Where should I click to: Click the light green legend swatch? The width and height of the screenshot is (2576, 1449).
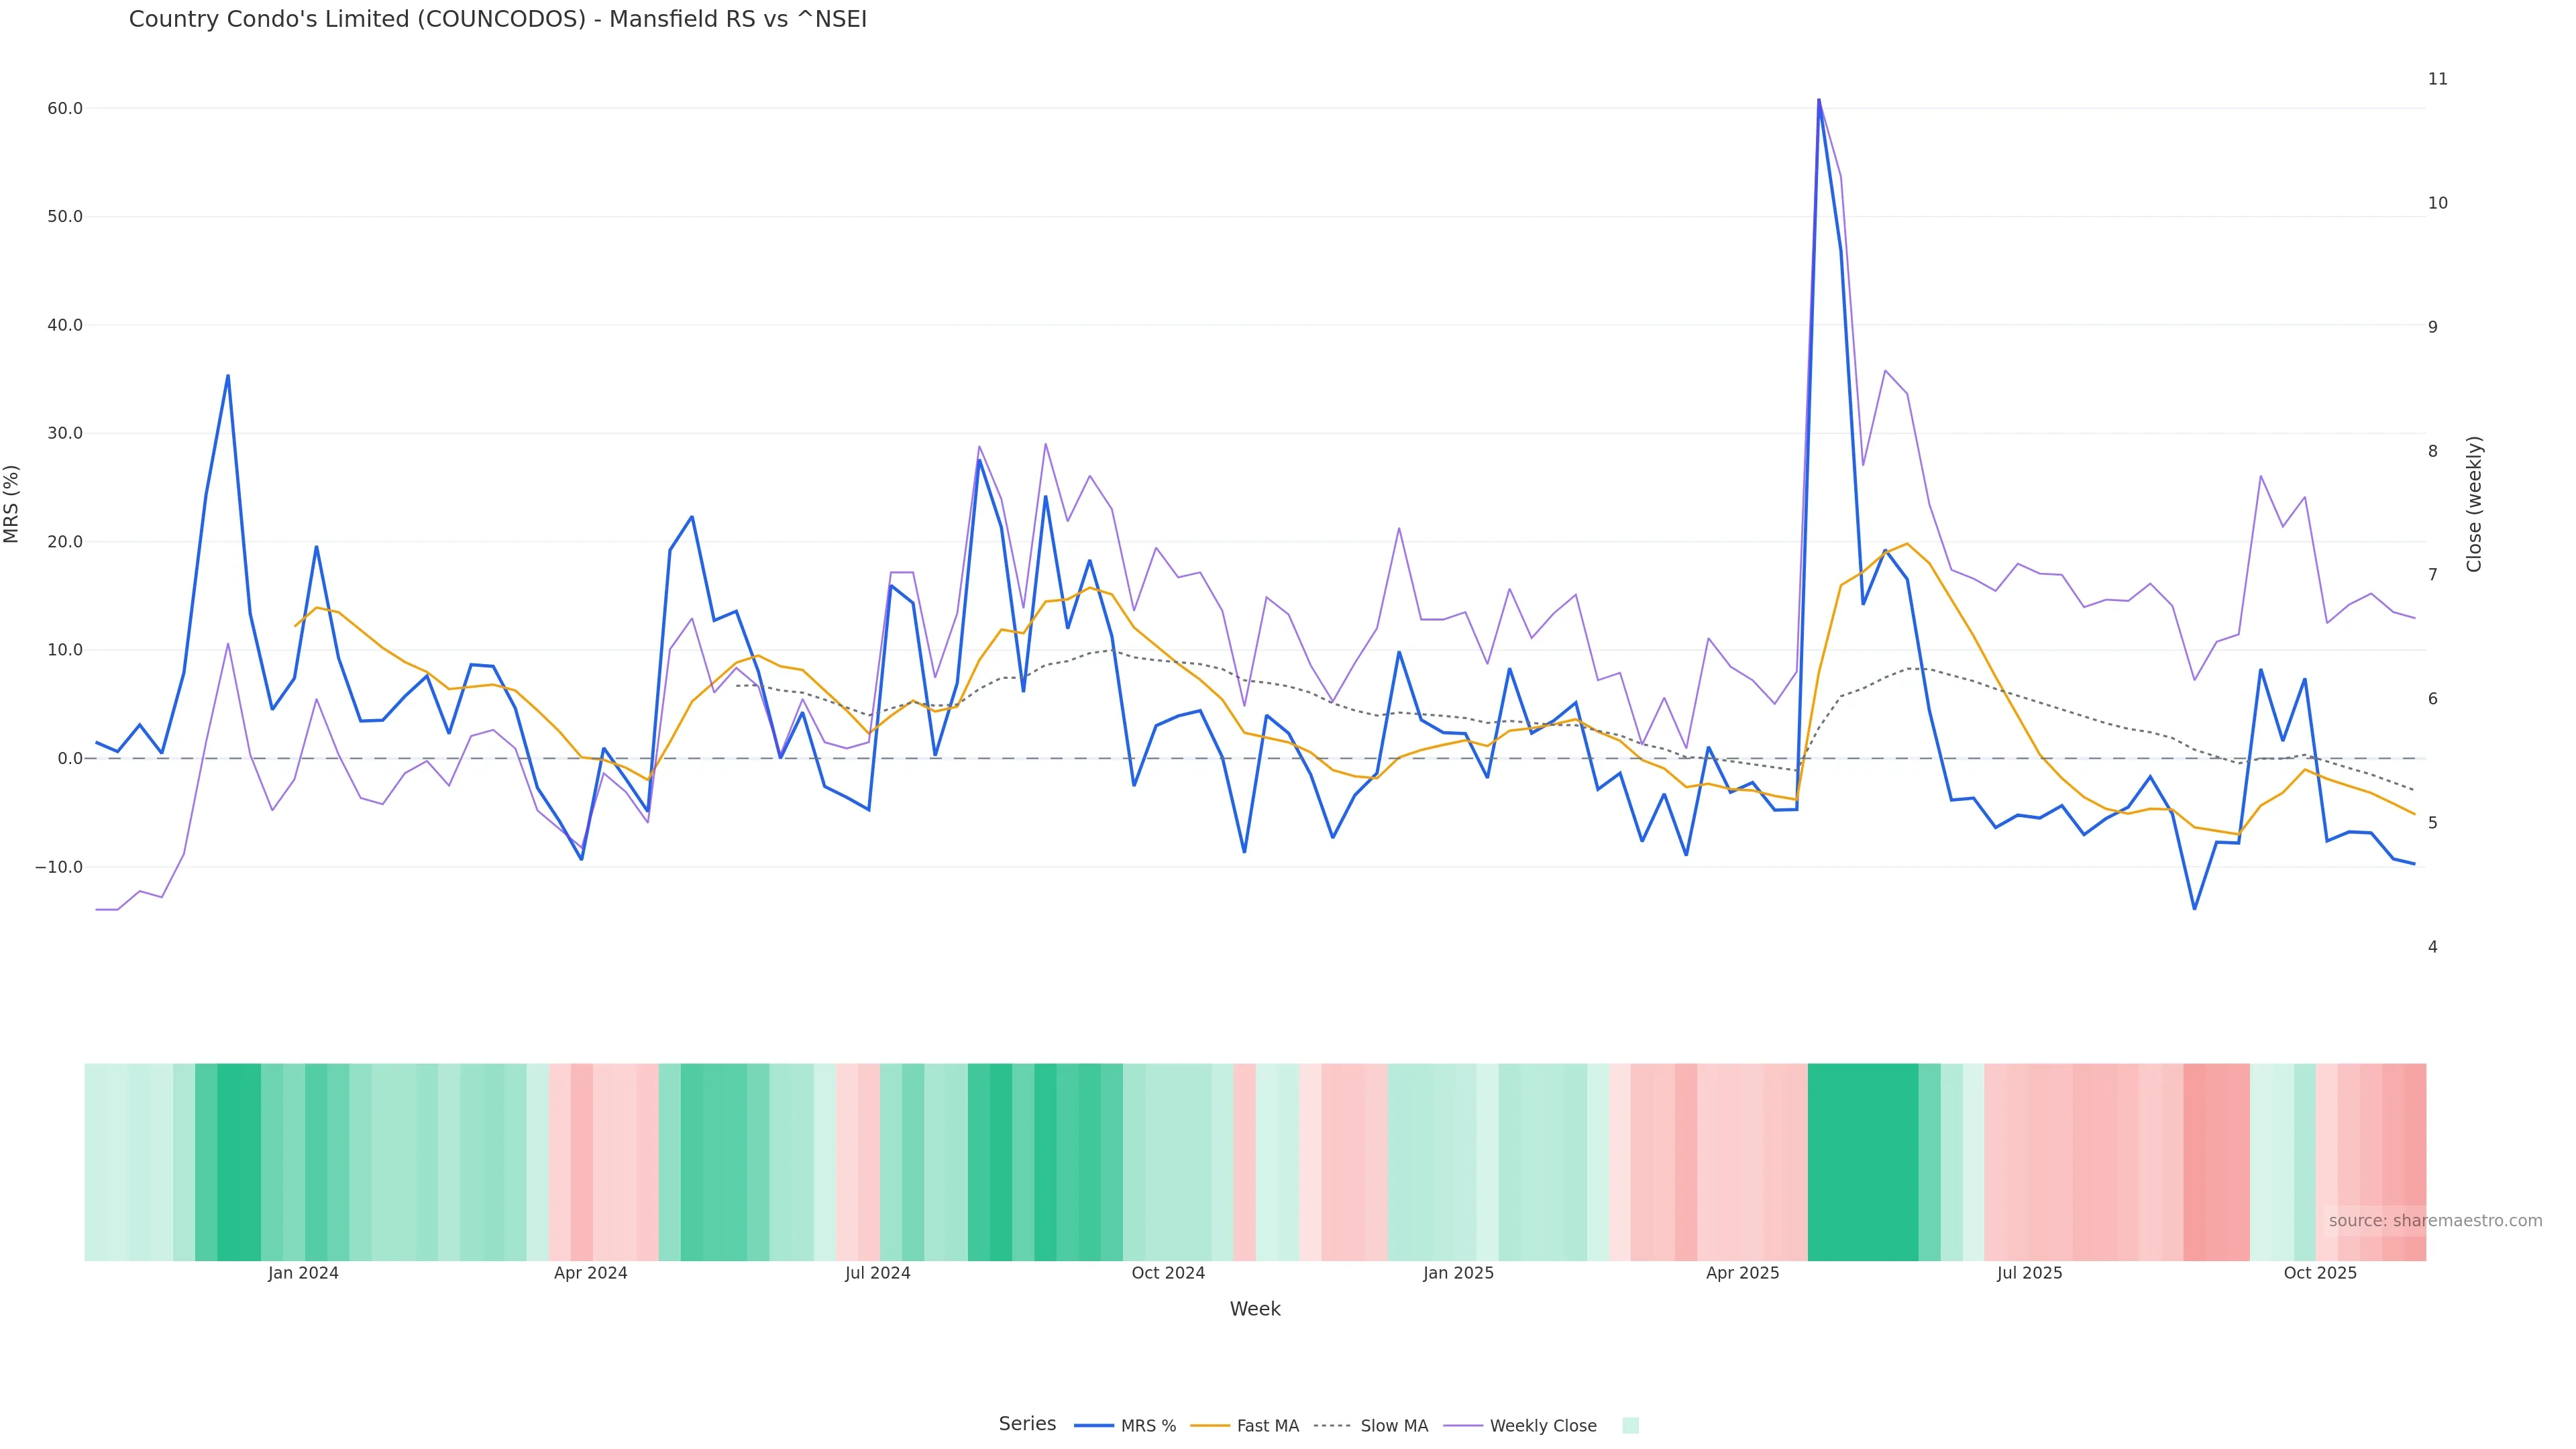(1630, 1426)
